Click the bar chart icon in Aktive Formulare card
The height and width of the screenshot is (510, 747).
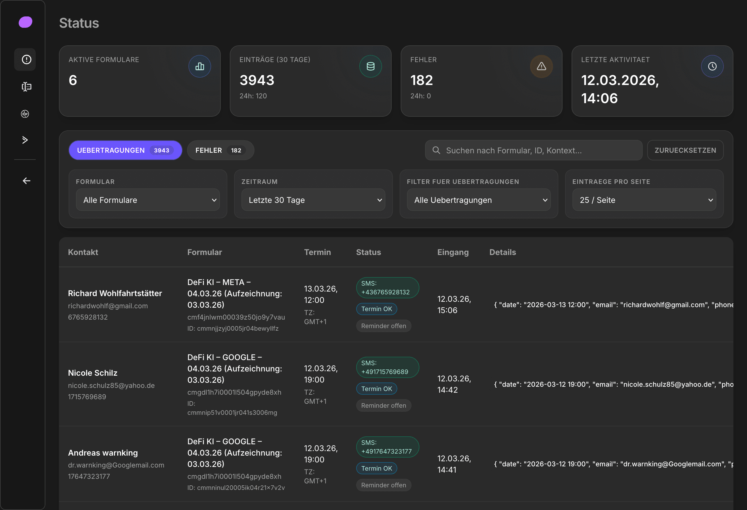coord(200,67)
